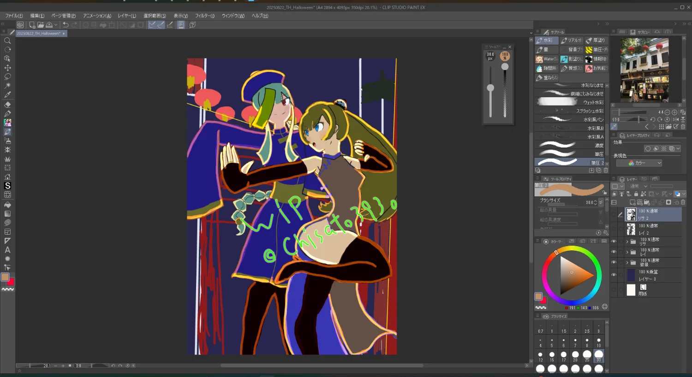The width and height of the screenshot is (692, 377).
Task: Hide the レイヤー 3 layer via eye icon
Action: coord(614,275)
